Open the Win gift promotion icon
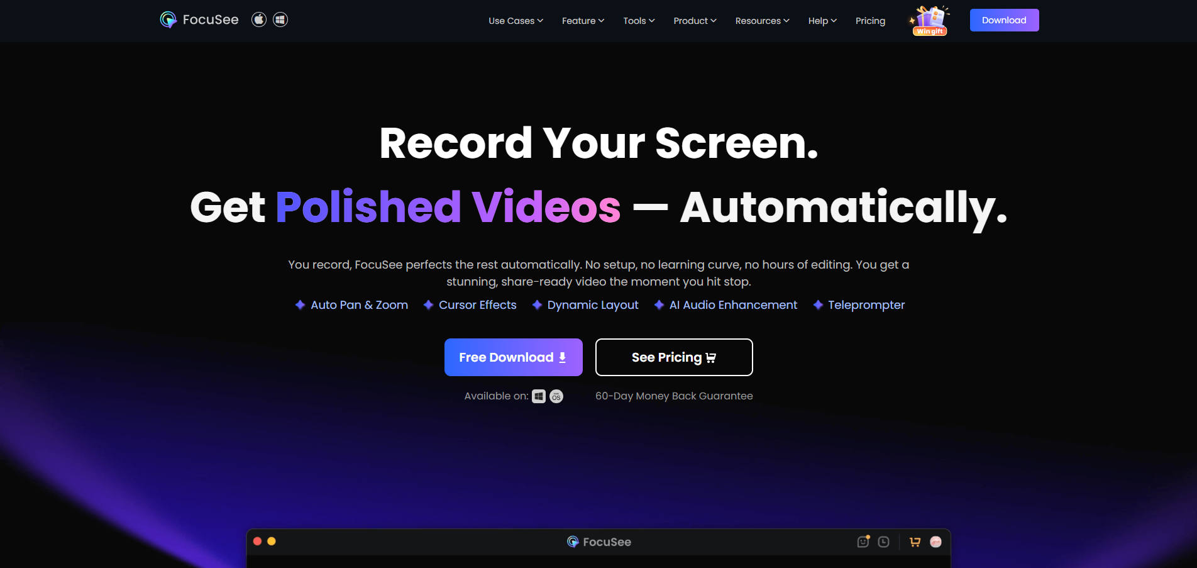The image size is (1197, 568). click(x=930, y=20)
